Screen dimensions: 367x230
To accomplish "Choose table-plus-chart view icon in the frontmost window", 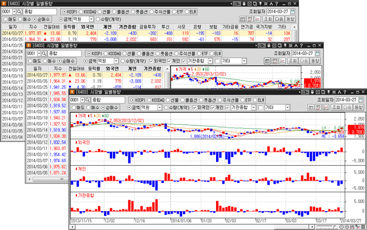I will coord(318,108).
